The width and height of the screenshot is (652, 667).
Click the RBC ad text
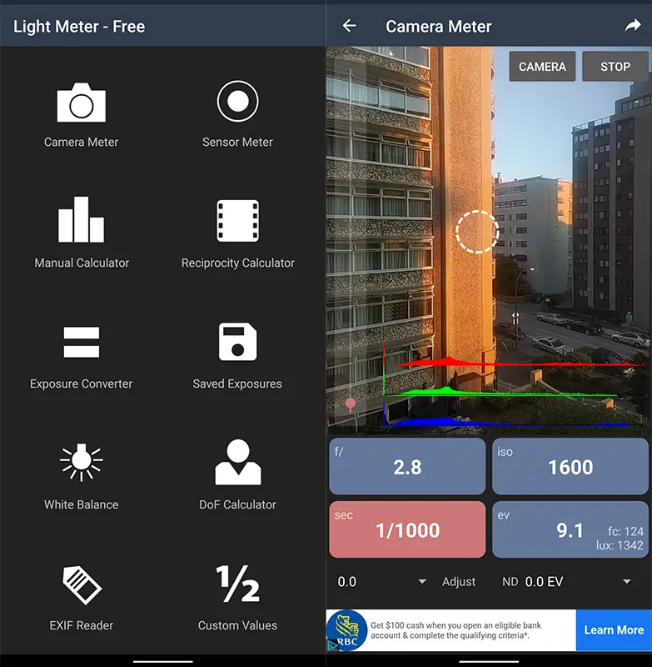455,630
